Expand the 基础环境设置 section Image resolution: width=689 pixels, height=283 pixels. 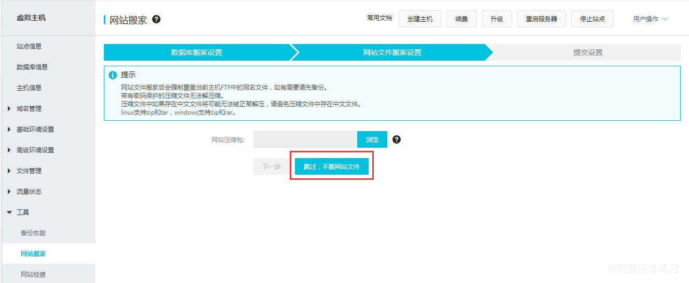point(35,130)
